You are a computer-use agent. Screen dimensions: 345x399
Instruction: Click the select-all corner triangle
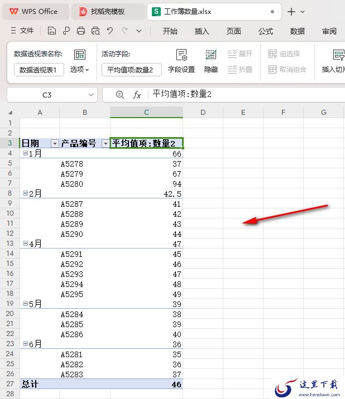(x=11, y=113)
